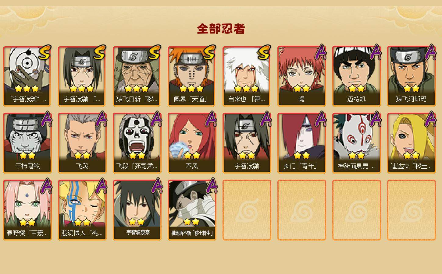Screen dimensions: 442x274
Task: Click the A rank badge on 蝎 card
Action: (x=320, y=52)
